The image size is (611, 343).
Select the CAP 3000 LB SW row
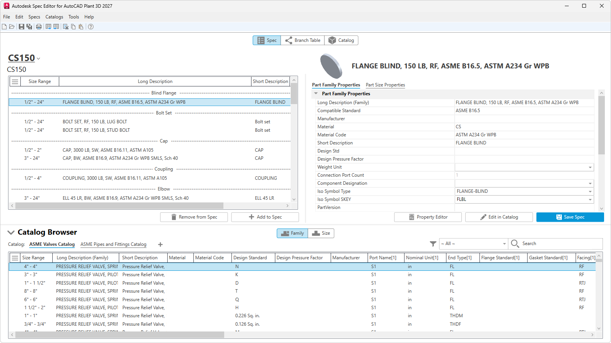coord(150,150)
